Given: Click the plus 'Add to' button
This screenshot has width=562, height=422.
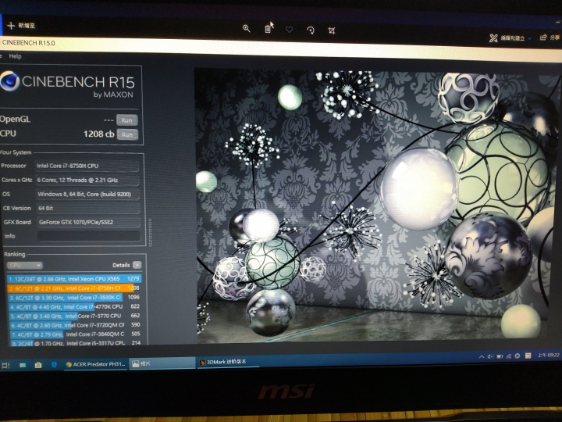Looking at the screenshot, I should (x=21, y=26).
